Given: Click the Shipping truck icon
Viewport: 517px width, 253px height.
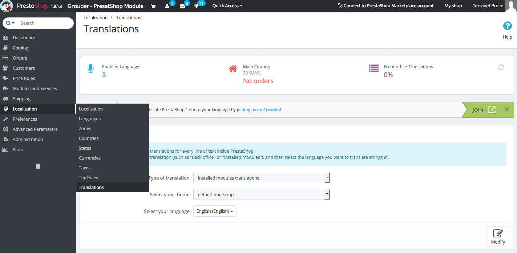Looking at the screenshot, I should click(x=5, y=99).
